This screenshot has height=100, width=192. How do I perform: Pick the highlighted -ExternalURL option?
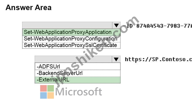tap(78, 80)
